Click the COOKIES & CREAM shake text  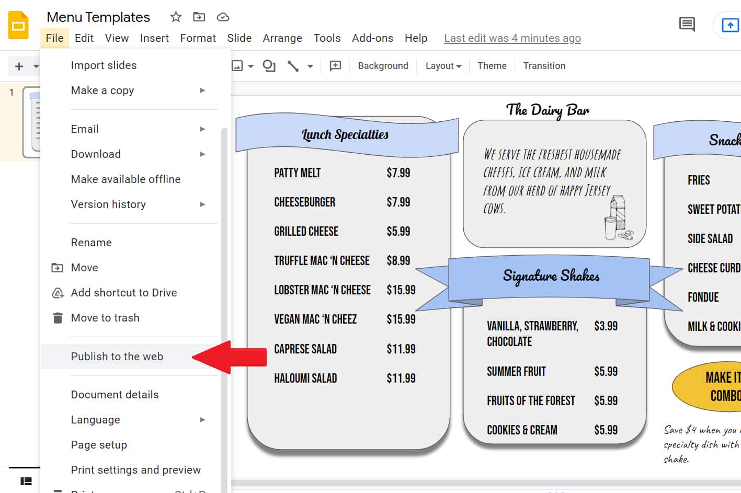[x=522, y=430]
